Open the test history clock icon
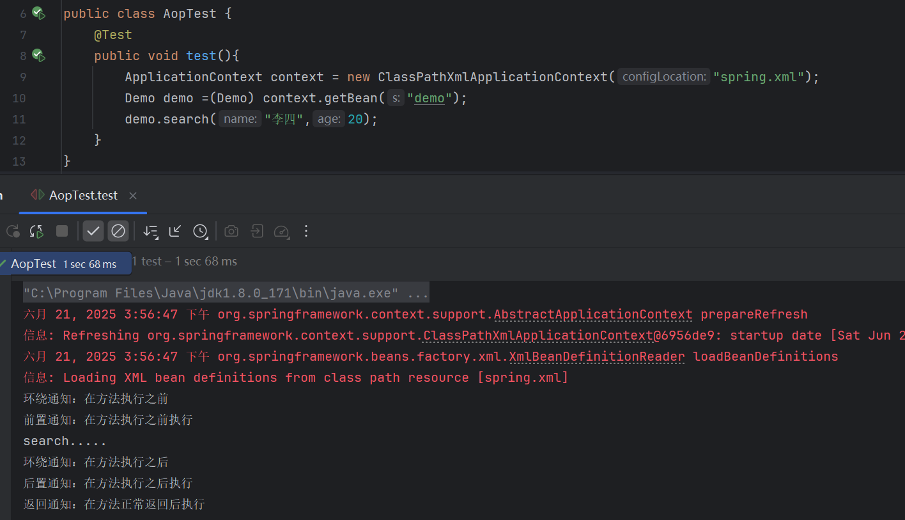Image resolution: width=905 pixels, height=520 pixels. 201,231
